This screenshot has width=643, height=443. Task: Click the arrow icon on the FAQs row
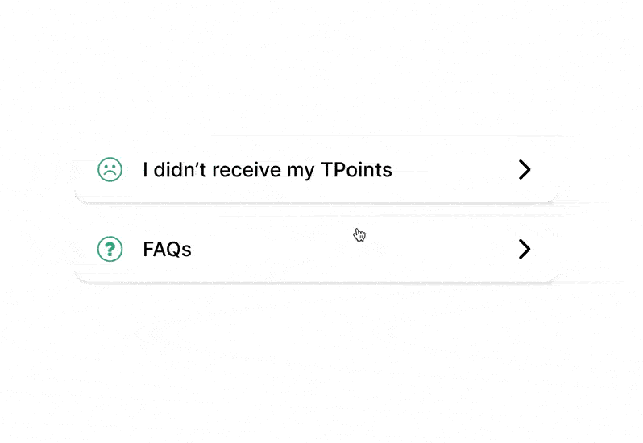[525, 249]
